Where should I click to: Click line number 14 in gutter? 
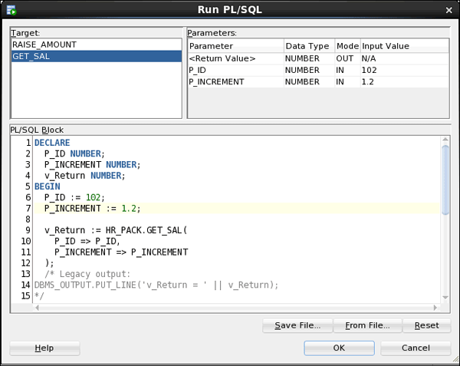25,285
